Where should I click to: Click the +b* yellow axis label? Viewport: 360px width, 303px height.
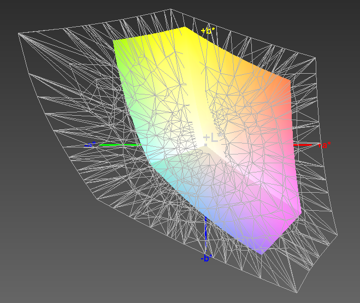tap(208, 31)
